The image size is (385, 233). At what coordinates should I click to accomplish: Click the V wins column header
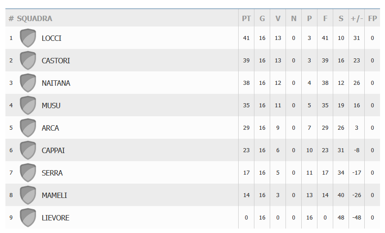278,18
